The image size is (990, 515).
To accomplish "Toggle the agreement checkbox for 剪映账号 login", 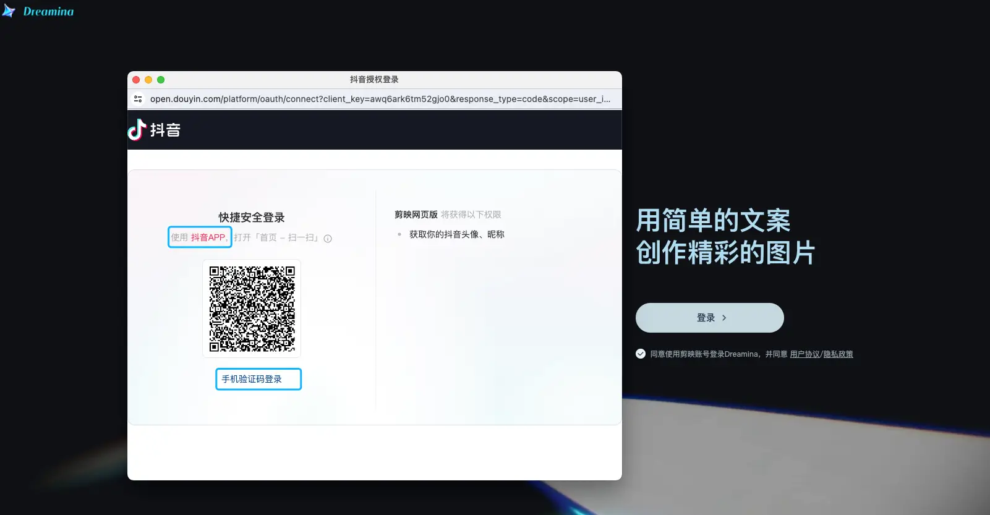I will (x=641, y=354).
